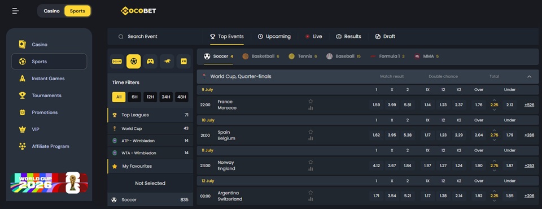Open +526 more markets for France match
Image resolution: width=542 pixels, height=209 pixels.
529,105
